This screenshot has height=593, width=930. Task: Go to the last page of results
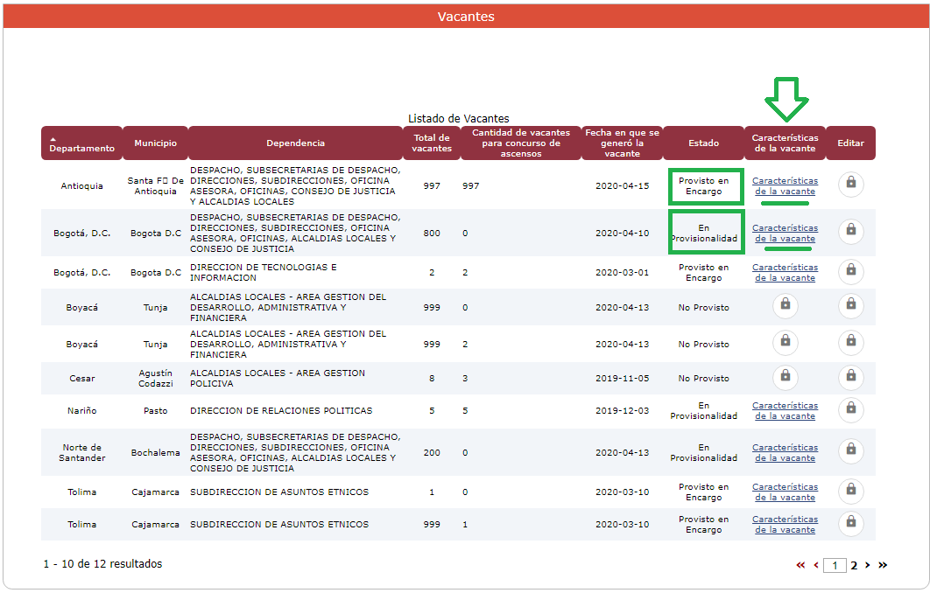(x=883, y=566)
